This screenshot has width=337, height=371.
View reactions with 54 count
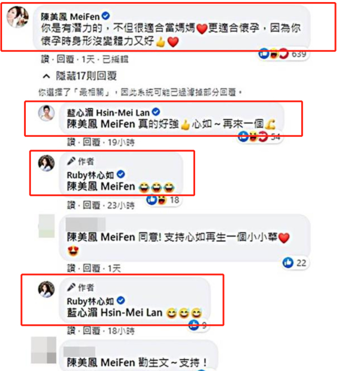coord(260,136)
